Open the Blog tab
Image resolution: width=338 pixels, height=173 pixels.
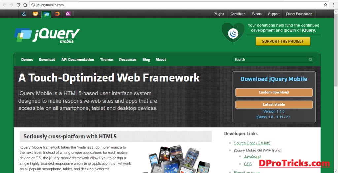point(146,60)
